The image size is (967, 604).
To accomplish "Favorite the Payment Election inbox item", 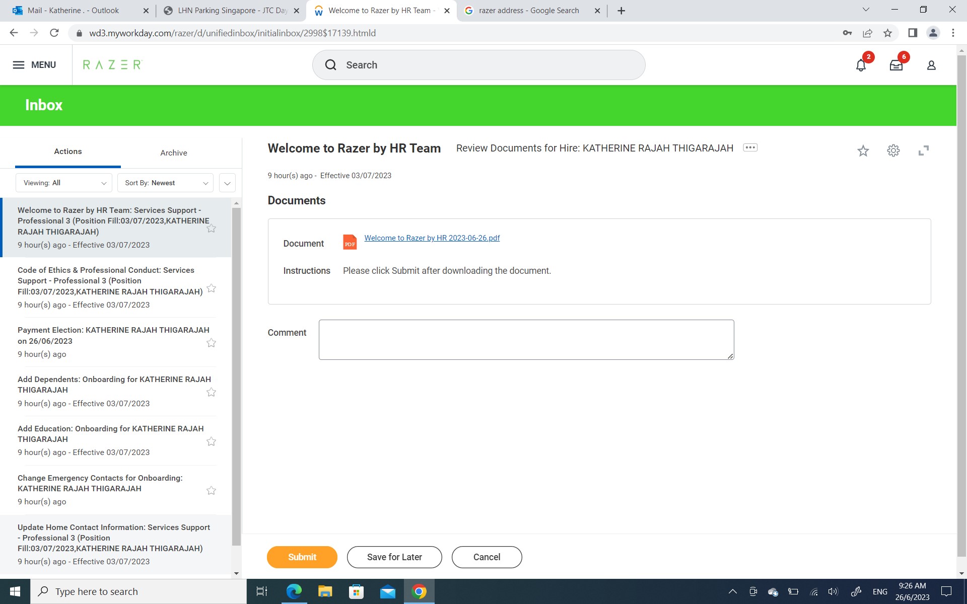I will point(212,343).
